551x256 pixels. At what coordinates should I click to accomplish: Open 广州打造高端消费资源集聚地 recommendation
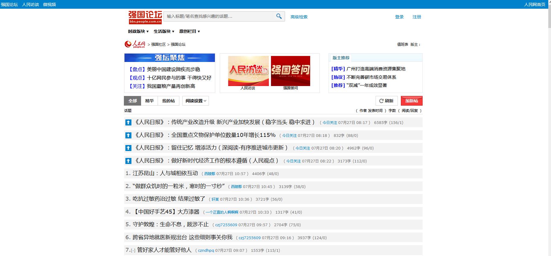pyautogui.click(x=376, y=69)
